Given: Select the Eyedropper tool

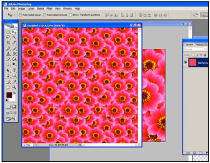Looking at the screenshot, I should [14, 82].
